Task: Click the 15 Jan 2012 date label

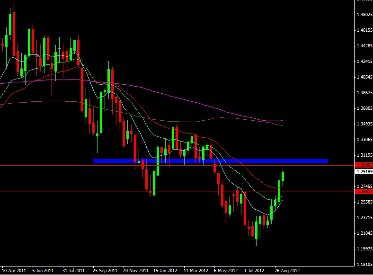Action: pyautogui.click(x=165, y=270)
